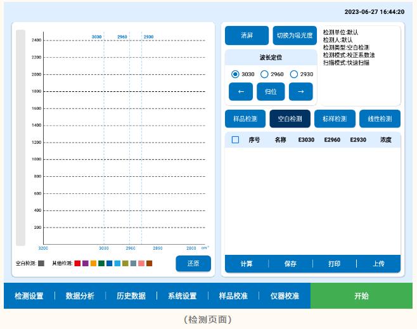Viewport: 417px width, 329px height.
Task: Click the E2930 column header
Action: (x=358, y=139)
